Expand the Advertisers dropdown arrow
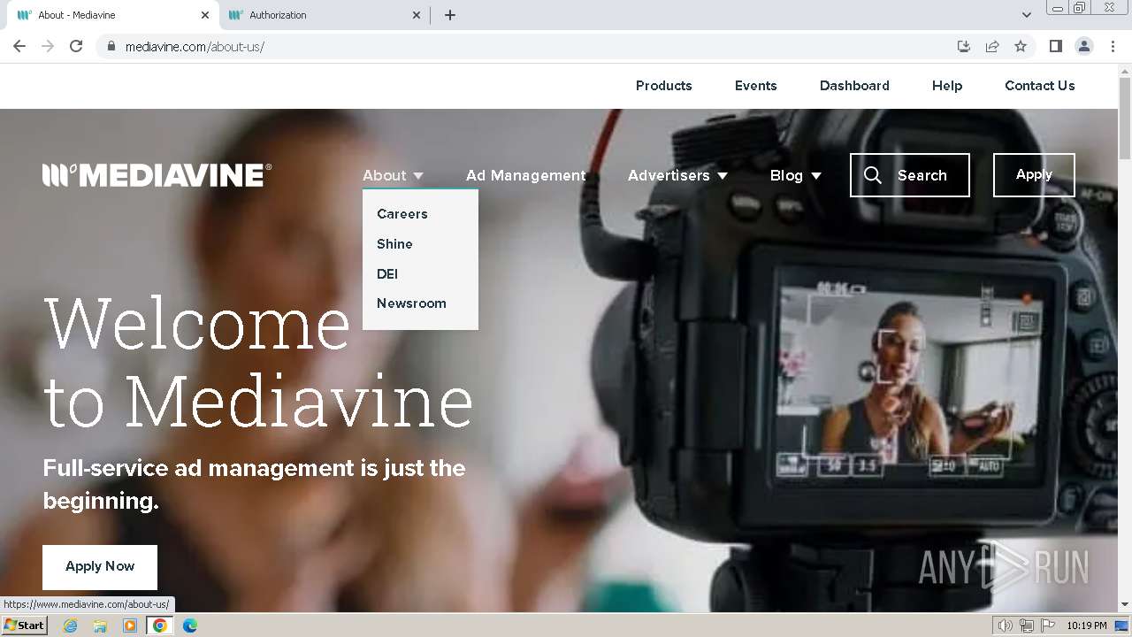Screen dimensions: 1132x637 723,176
